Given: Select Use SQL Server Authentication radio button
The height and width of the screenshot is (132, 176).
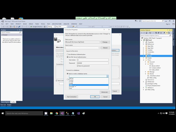Looking at the screenshot, I should point(67,57).
